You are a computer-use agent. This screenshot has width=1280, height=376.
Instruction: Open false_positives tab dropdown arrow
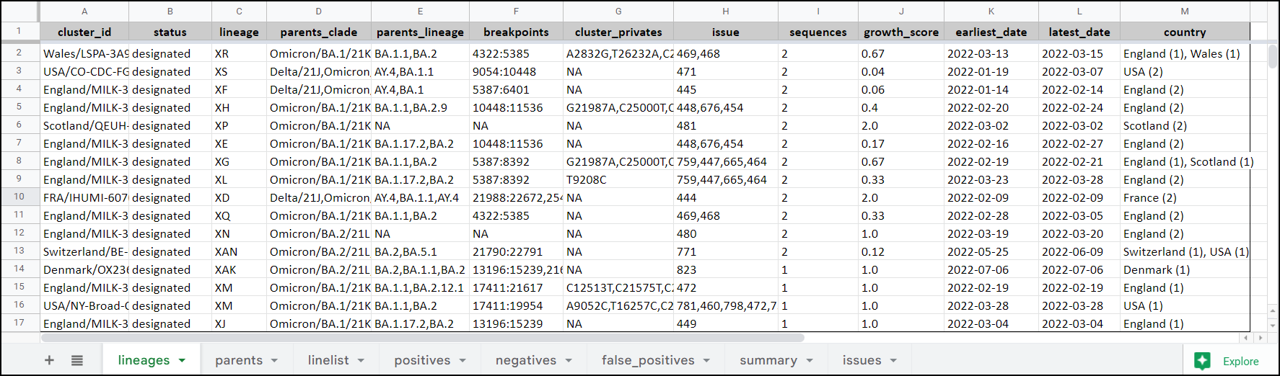(x=706, y=361)
